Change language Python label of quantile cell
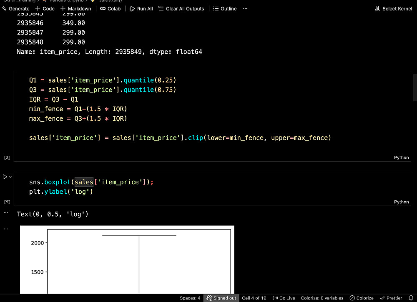The image size is (417, 302). [401, 157]
